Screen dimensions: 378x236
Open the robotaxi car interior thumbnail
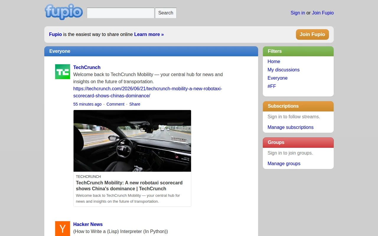132,141
